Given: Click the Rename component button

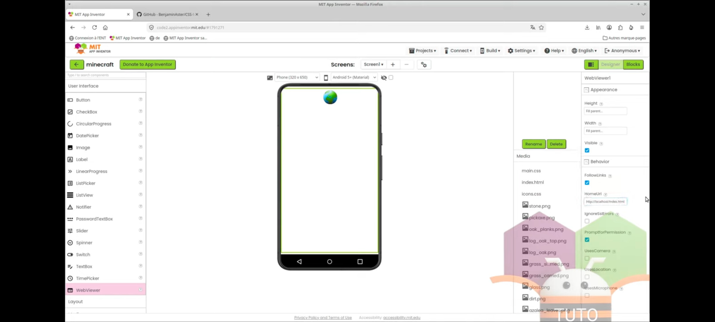Looking at the screenshot, I should coord(534,144).
